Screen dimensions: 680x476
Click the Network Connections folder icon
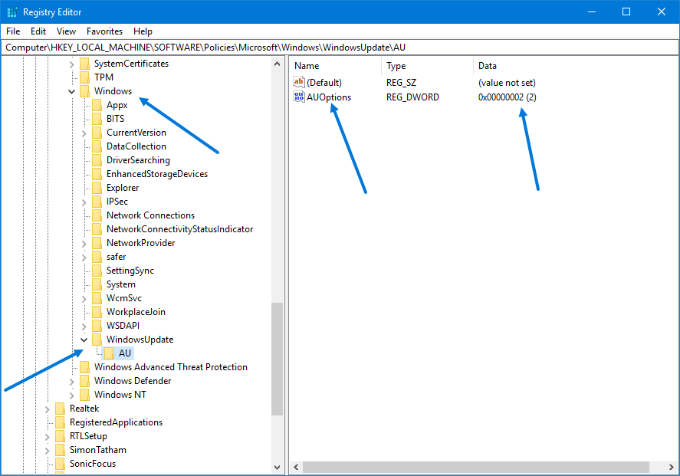[x=97, y=215]
